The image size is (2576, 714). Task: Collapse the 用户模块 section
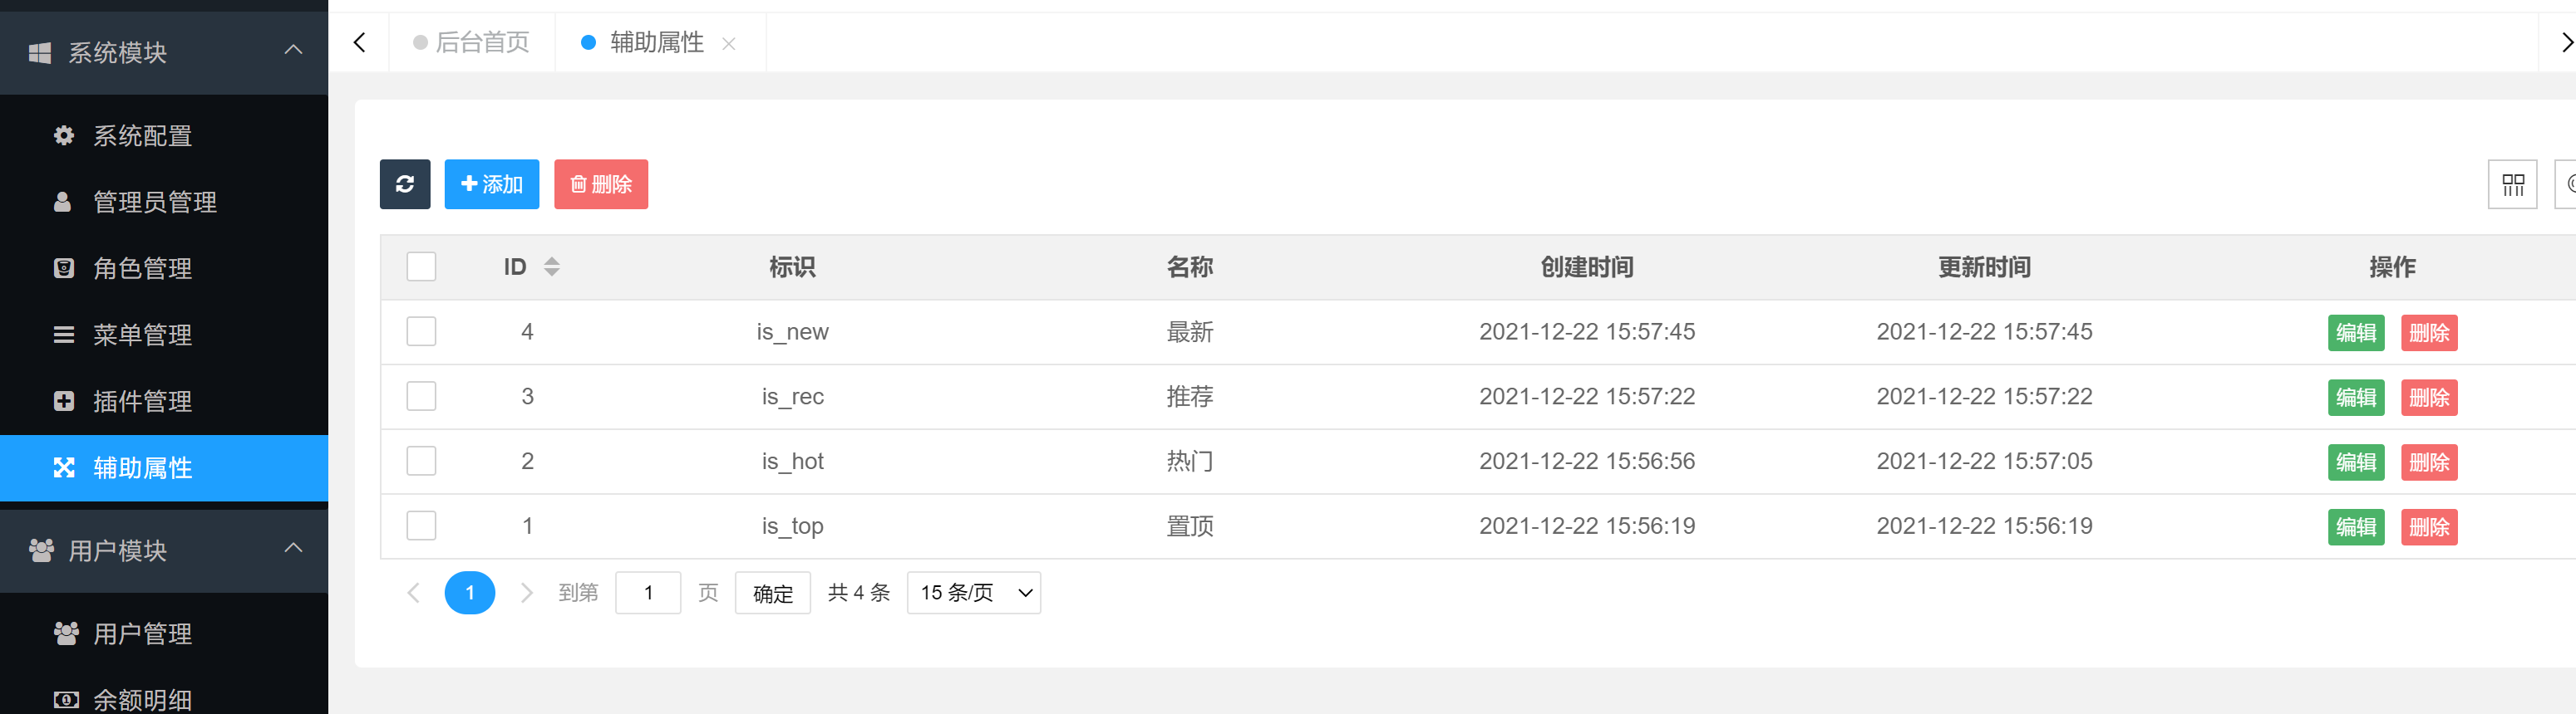[293, 546]
